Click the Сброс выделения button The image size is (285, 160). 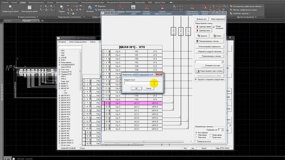[x=217, y=19]
